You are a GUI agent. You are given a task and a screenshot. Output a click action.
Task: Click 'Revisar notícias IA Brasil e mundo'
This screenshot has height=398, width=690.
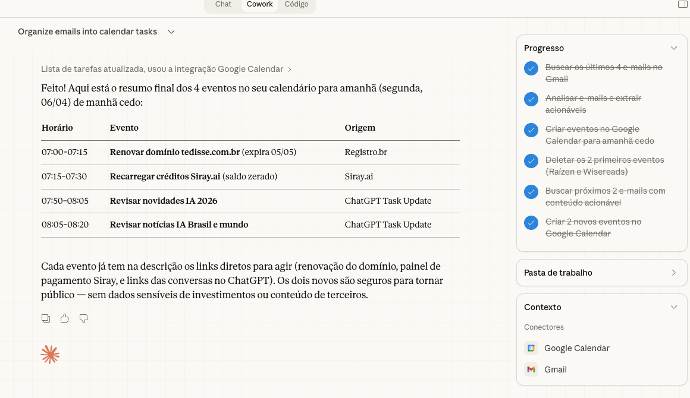tap(179, 225)
